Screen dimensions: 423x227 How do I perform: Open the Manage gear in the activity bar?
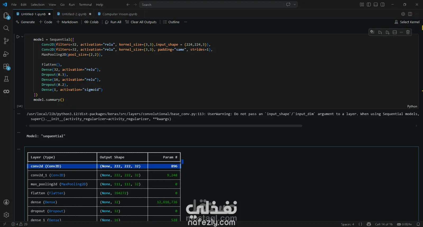pyautogui.click(x=6, y=215)
